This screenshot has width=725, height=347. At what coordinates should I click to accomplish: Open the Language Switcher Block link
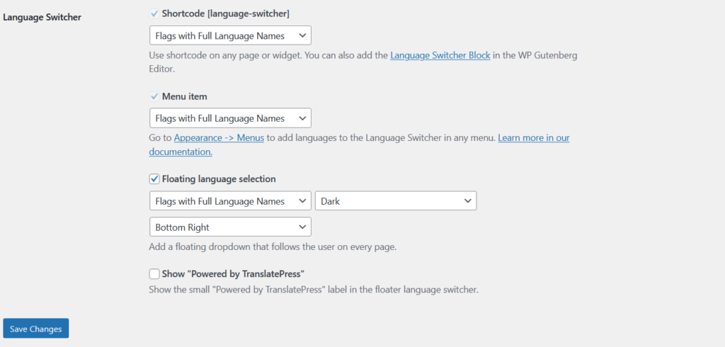point(440,56)
